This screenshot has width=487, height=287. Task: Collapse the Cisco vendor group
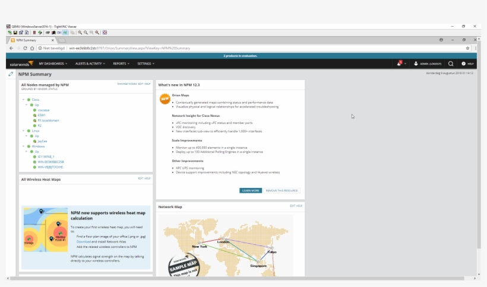click(24, 100)
